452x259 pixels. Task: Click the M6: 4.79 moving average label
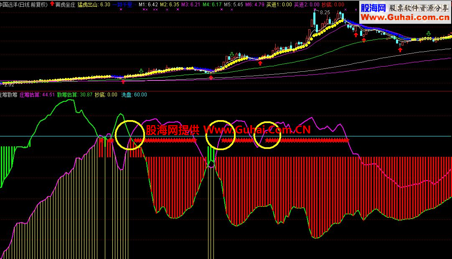coord(254,5)
